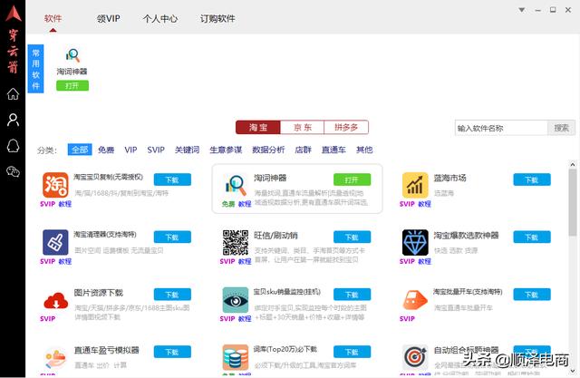Open 教程 link under 淘宝宝贝复制
The height and width of the screenshot is (378, 580).
point(65,204)
